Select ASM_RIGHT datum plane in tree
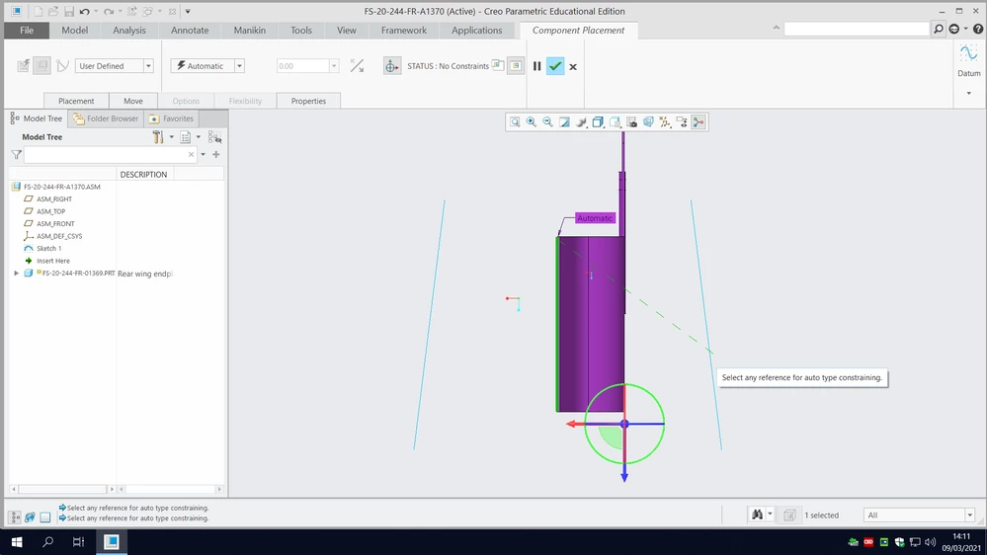This screenshot has height=555, width=987. click(54, 198)
